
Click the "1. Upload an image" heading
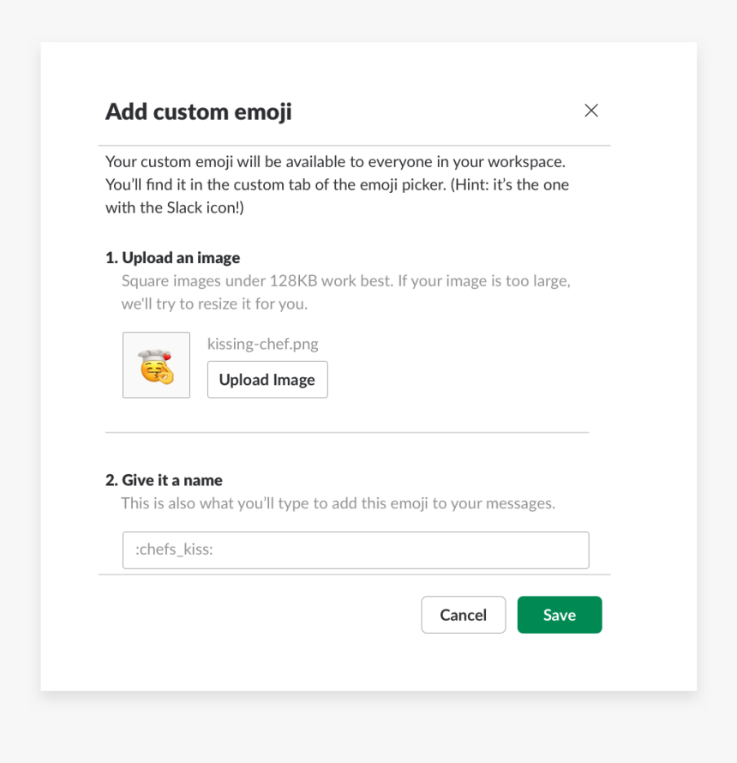click(172, 257)
